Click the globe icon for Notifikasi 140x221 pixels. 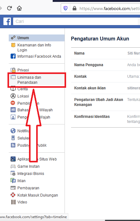click(x=13, y=131)
